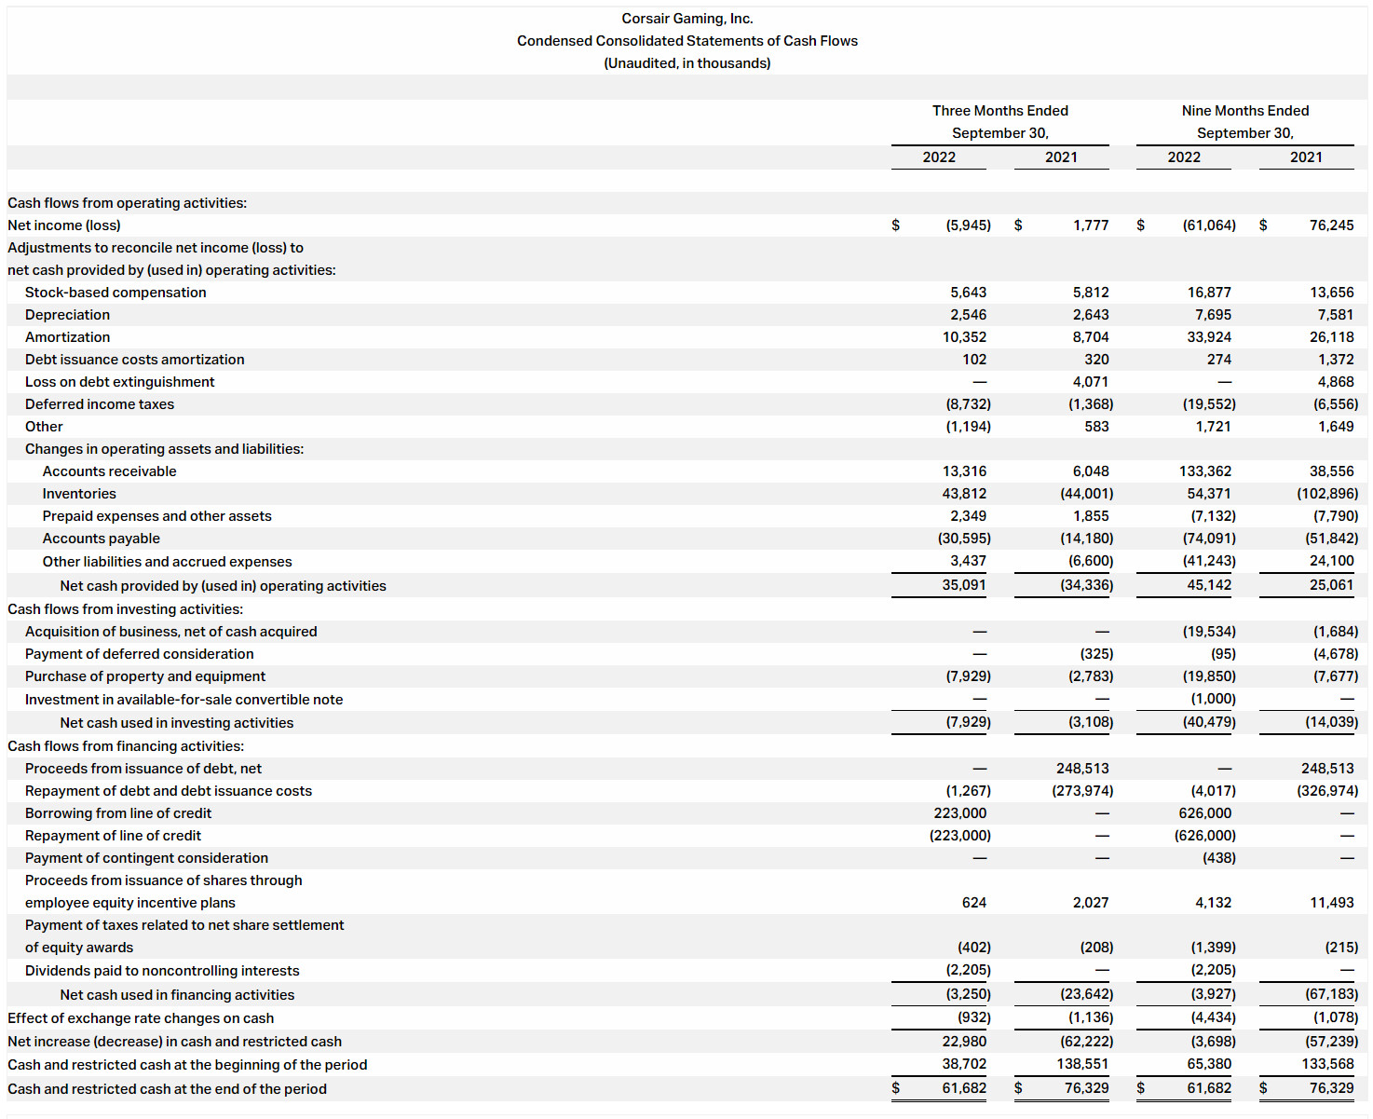Viewport: 1373px width, 1119px height.
Task: Select "Debt issuance costs amortization" label
Action: [x=135, y=360]
